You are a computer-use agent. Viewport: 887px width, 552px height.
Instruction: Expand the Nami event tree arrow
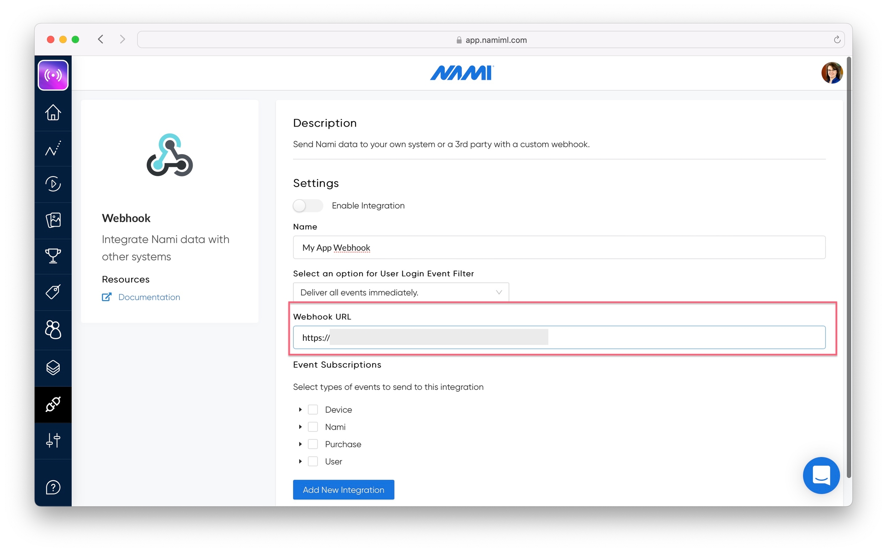(300, 427)
